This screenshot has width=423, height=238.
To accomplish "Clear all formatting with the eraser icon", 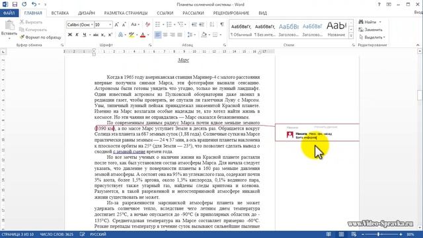I will click(x=147, y=24).
